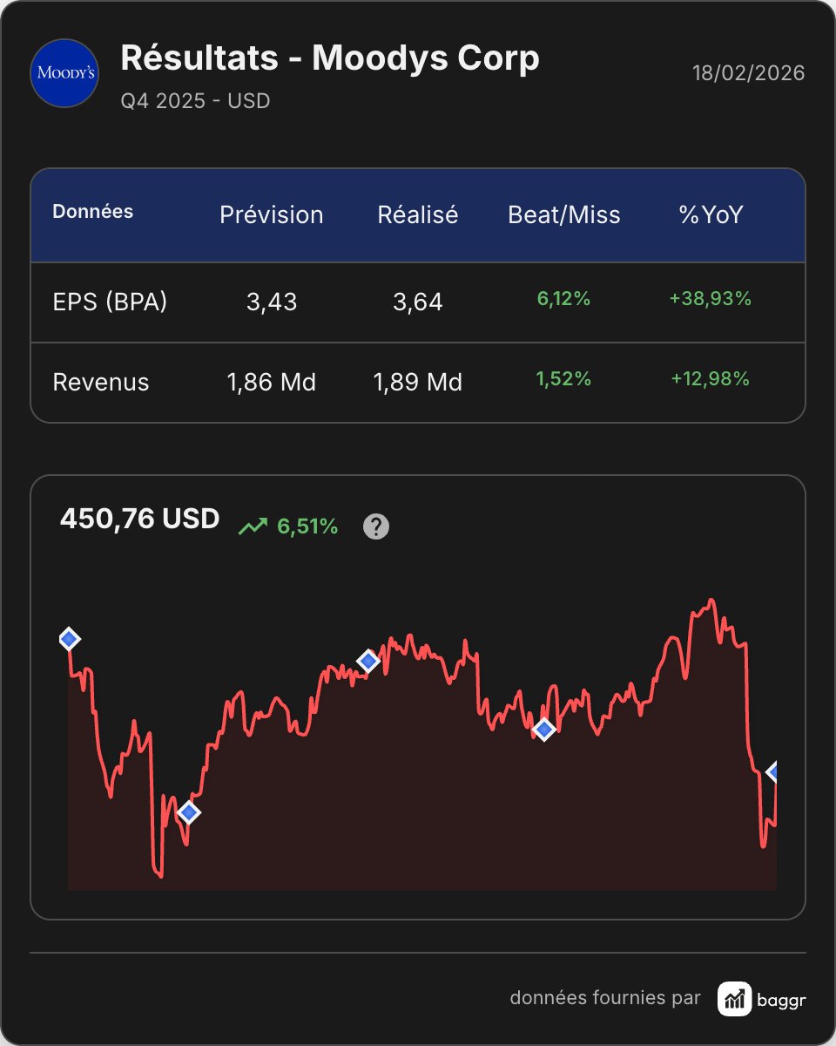Click the green trending-up arrow icon
The image size is (836, 1046).
click(x=253, y=526)
